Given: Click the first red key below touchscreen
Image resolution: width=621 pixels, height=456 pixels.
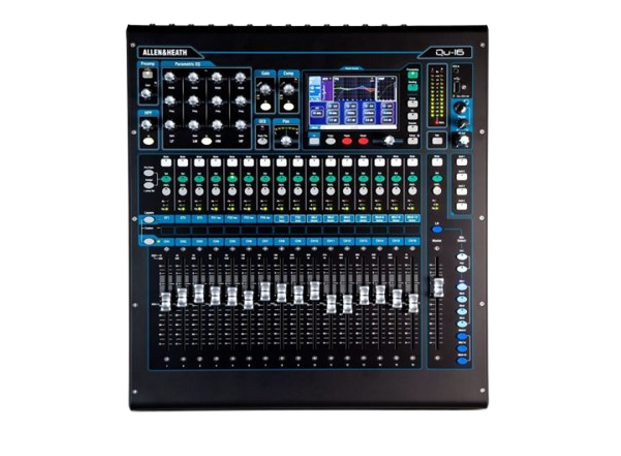Looking at the screenshot, I should pyautogui.click(x=346, y=141).
